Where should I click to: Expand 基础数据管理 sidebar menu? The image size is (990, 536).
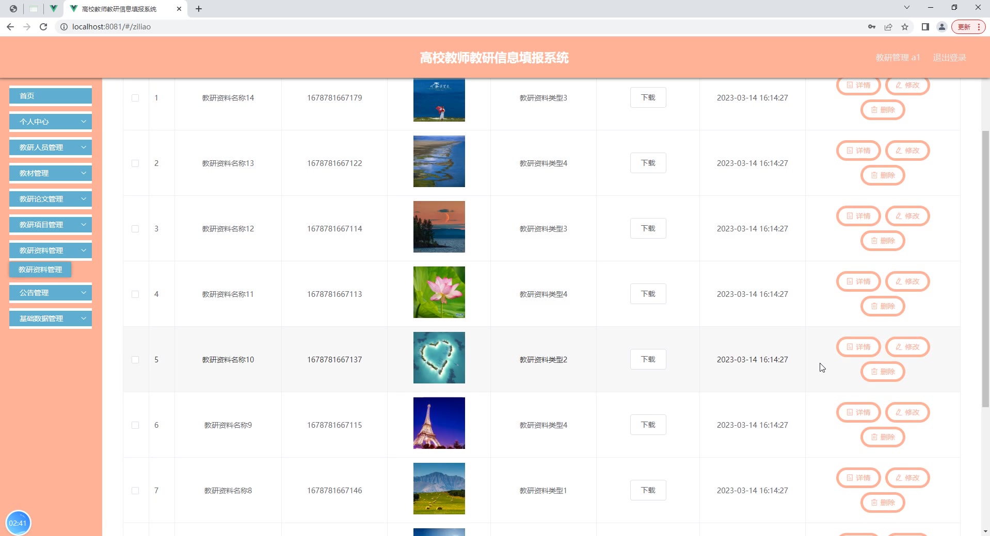pos(51,319)
